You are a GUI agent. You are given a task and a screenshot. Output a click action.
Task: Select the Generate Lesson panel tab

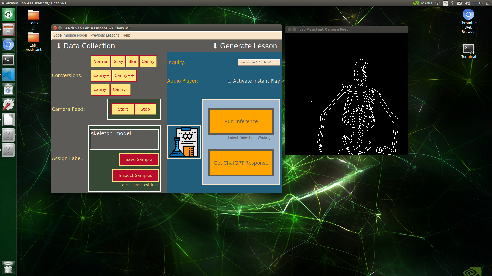[246, 45]
